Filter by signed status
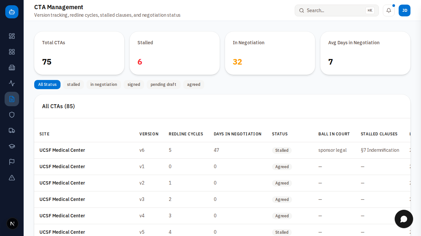The width and height of the screenshot is (421, 236). coord(134,85)
